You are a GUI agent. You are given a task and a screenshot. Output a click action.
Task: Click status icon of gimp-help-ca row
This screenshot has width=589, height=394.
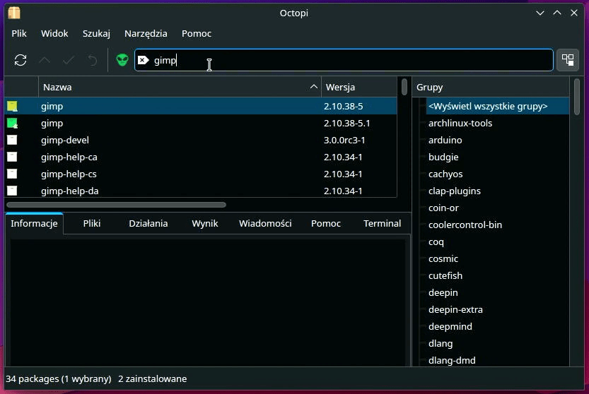(12, 157)
